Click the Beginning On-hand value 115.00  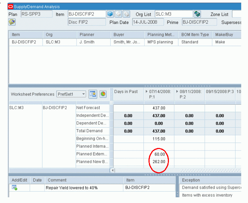pos(159,139)
